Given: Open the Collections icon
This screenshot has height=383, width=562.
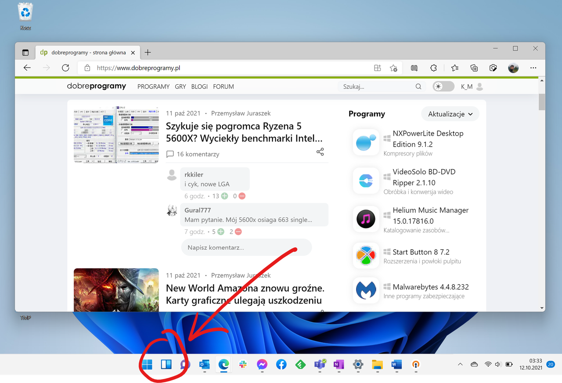Looking at the screenshot, I should 474,68.
